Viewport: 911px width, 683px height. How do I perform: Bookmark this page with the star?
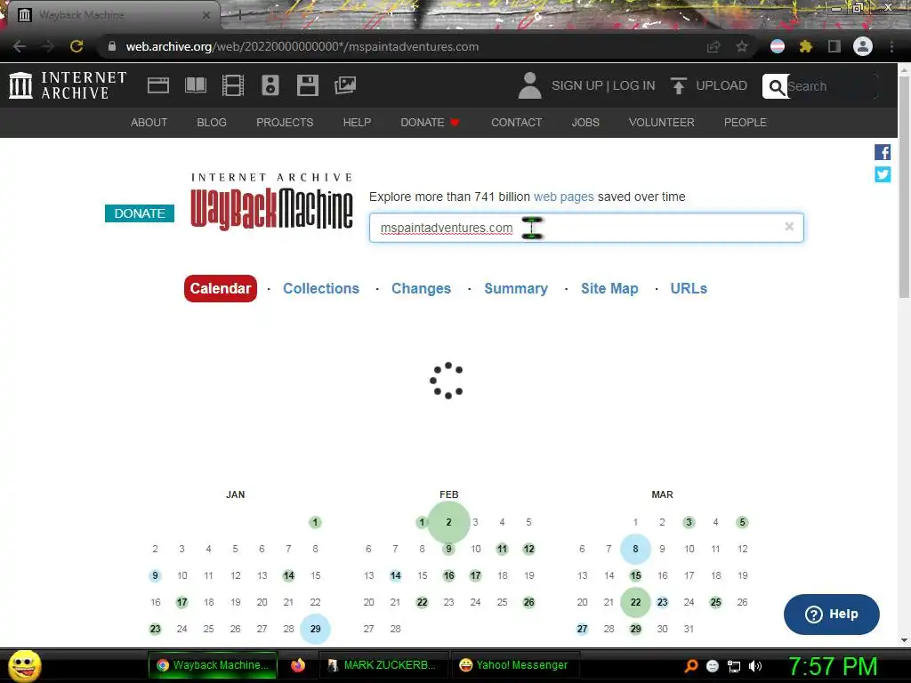[x=742, y=46]
